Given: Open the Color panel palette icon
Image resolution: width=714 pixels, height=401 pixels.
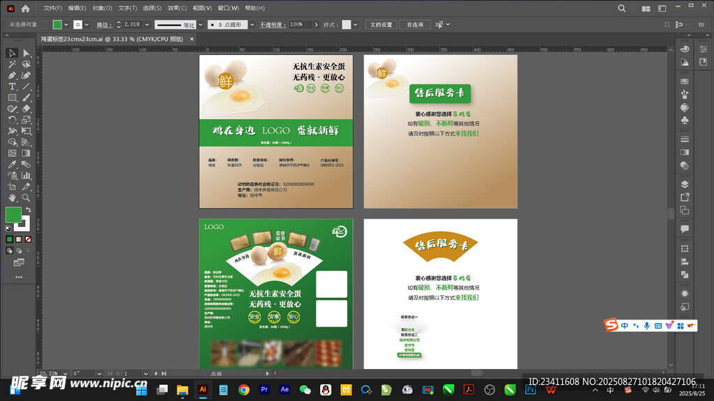Looking at the screenshot, I should pyautogui.click(x=684, y=49).
